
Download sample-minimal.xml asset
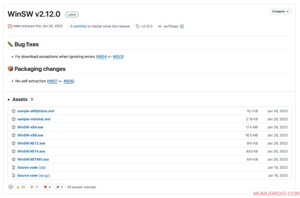tap(34, 119)
